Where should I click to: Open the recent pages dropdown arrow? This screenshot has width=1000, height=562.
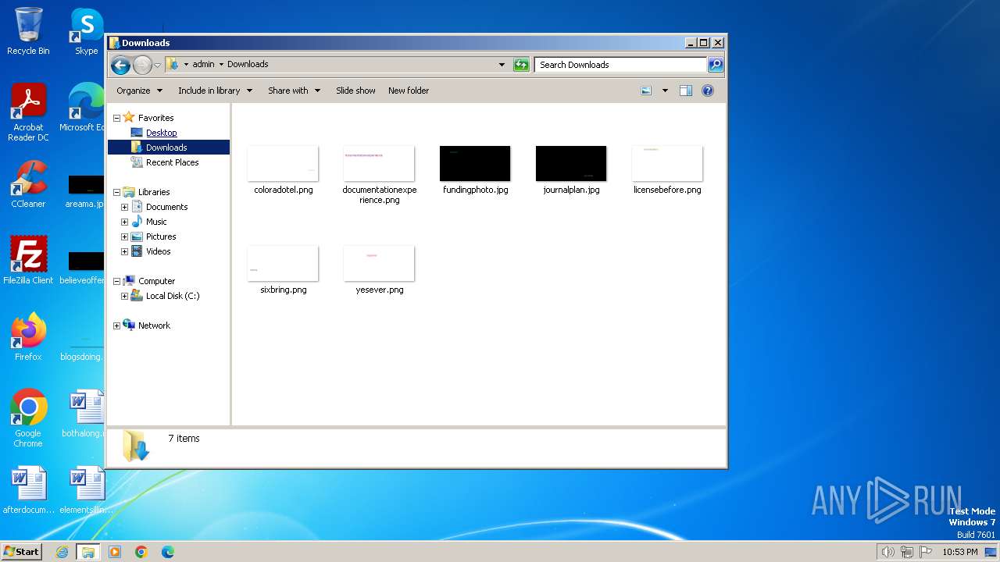(x=157, y=65)
